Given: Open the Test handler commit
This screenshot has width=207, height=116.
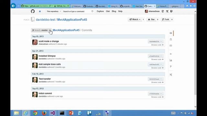Looking at the screenshot, I should (45, 79).
